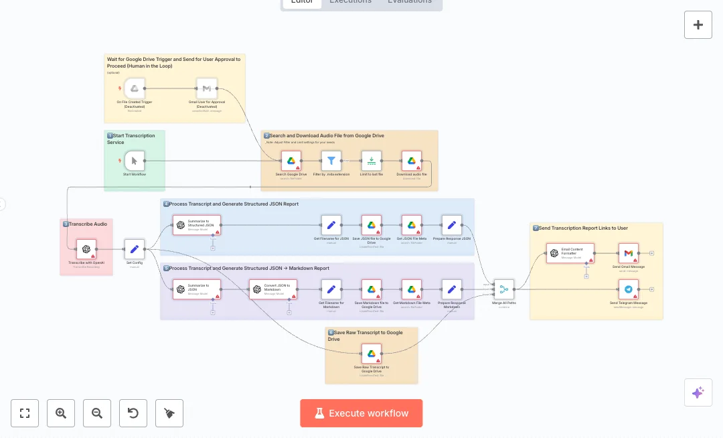Zoom in on the canvas
The height and width of the screenshot is (438, 723).
(x=61, y=413)
